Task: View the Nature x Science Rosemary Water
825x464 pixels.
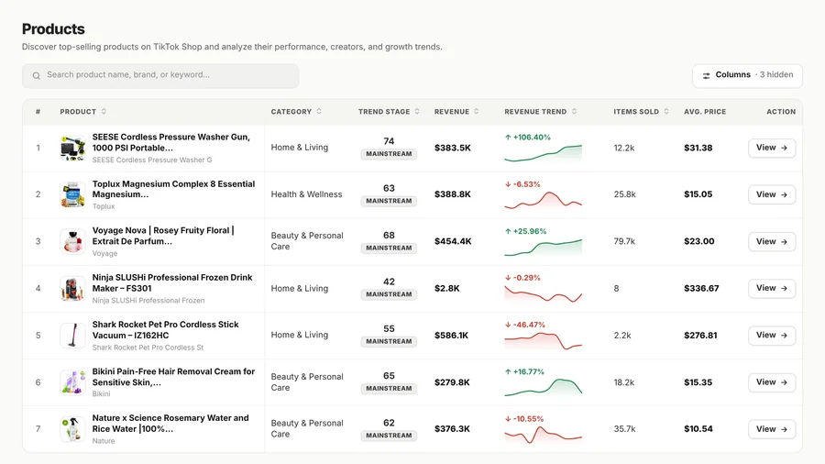Action: [771, 429]
